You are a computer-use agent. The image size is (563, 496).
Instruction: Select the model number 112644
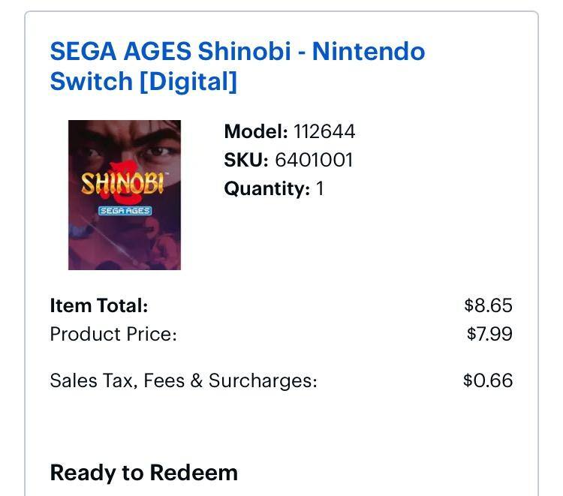pyautogui.click(x=324, y=131)
